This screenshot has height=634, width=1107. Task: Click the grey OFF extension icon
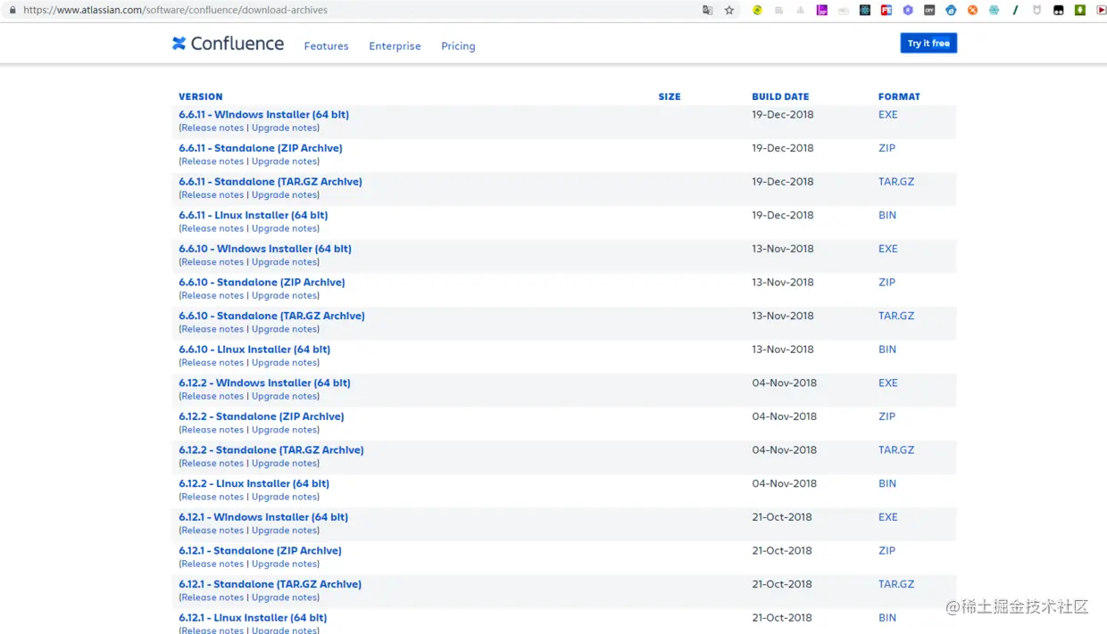click(929, 10)
